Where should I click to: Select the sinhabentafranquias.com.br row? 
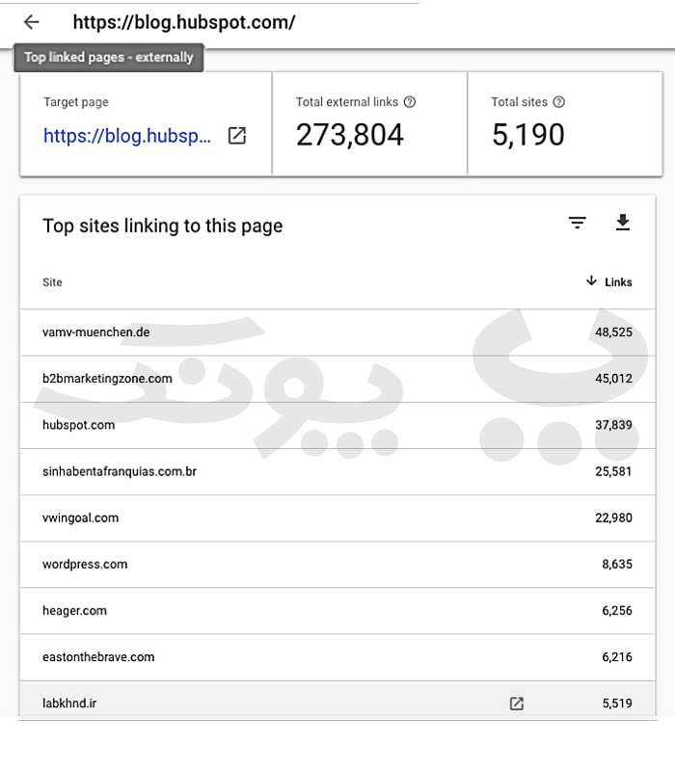coord(337,471)
